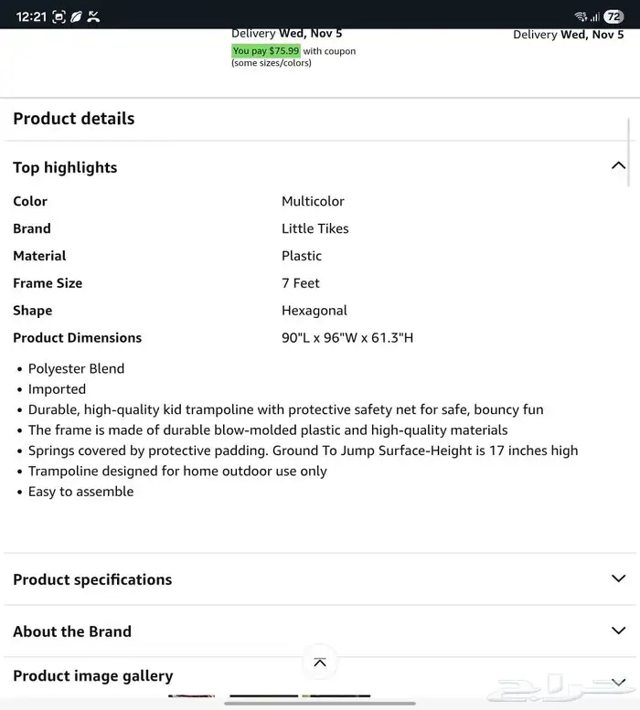The height and width of the screenshot is (710, 640).
Task: Collapse the Top highlights section
Action: click(618, 166)
